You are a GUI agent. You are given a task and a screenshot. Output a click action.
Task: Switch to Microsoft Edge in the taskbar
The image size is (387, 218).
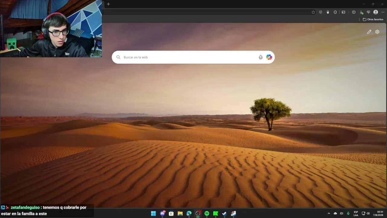189,213
